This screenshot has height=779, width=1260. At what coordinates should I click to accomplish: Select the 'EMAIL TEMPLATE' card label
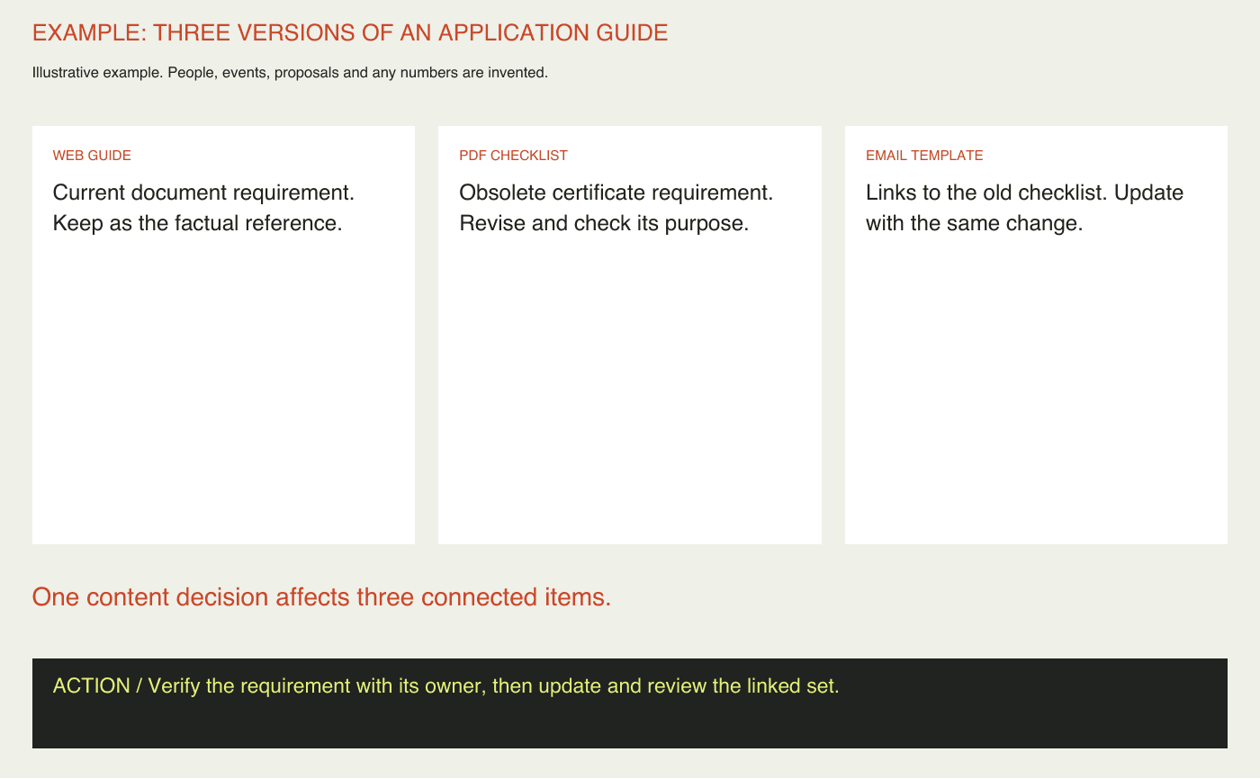pyautogui.click(x=924, y=156)
